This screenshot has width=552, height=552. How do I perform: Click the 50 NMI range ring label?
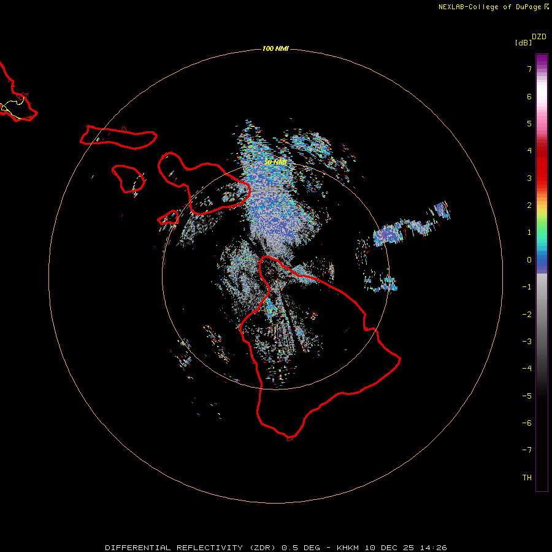pyautogui.click(x=275, y=162)
